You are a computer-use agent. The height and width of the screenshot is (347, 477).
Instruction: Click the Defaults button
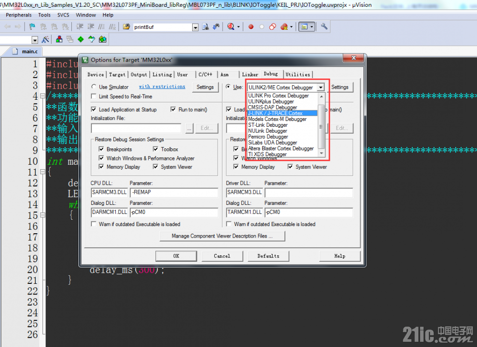click(268, 256)
